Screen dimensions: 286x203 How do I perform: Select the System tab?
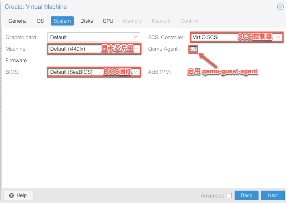[62, 21]
